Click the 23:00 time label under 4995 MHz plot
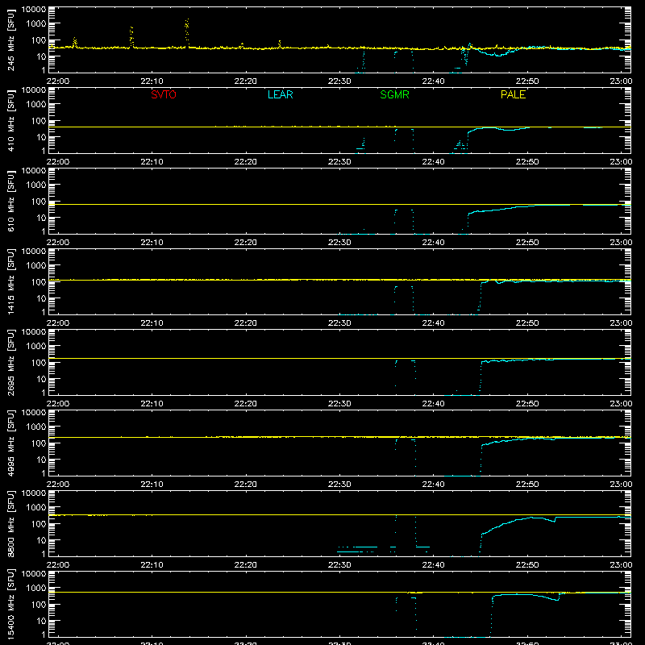Screen dimensions: 645x645 click(621, 485)
